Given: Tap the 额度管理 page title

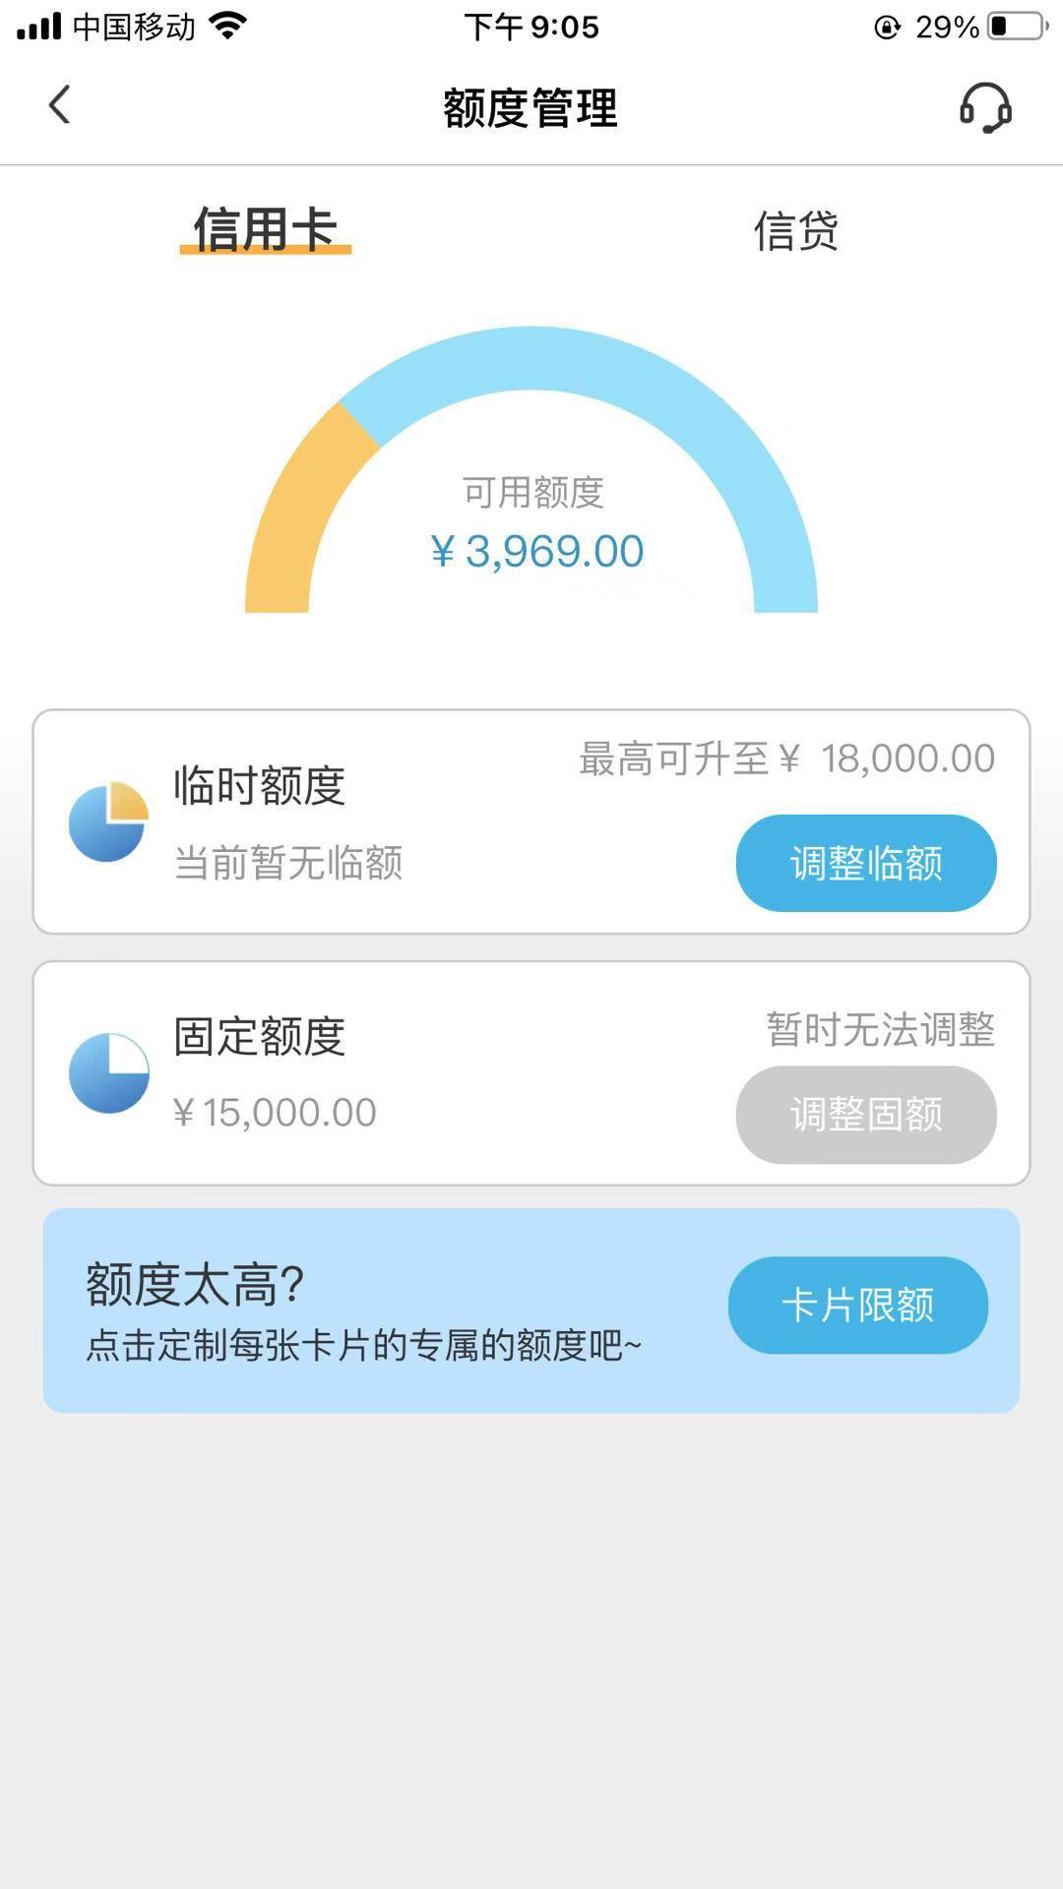Looking at the screenshot, I should [531, 107].
